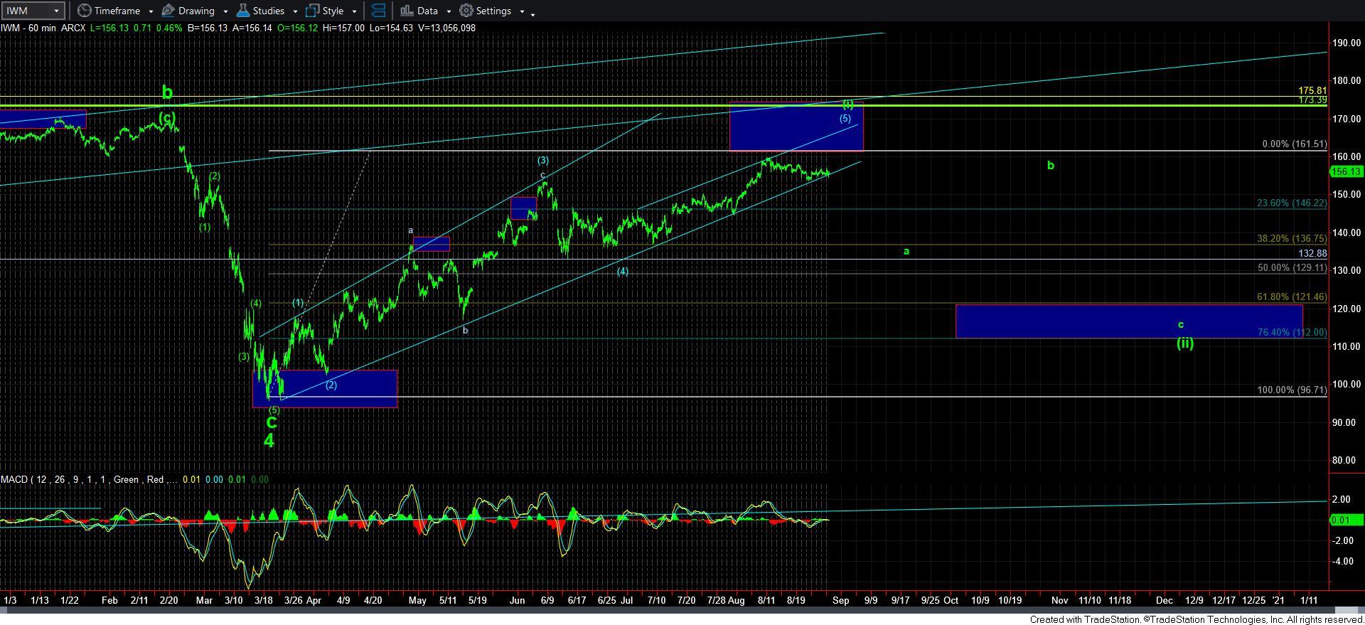Select the blue target box near wave (5) top
Screen dimensions: 1365x625
(x=796, y=127)
